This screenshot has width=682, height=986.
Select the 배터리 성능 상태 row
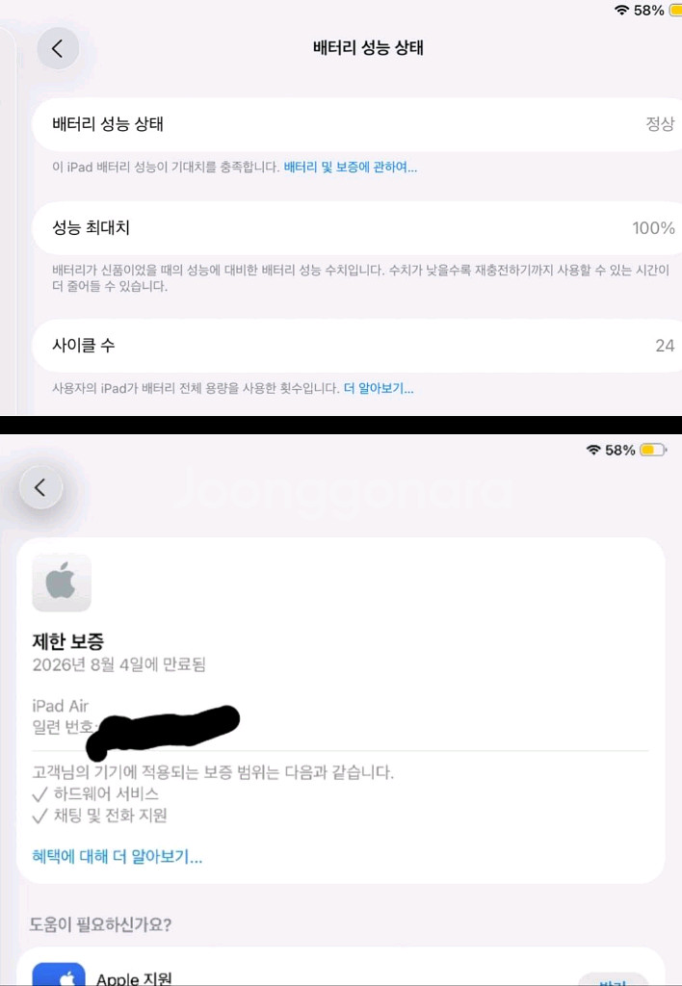point(356,124)
